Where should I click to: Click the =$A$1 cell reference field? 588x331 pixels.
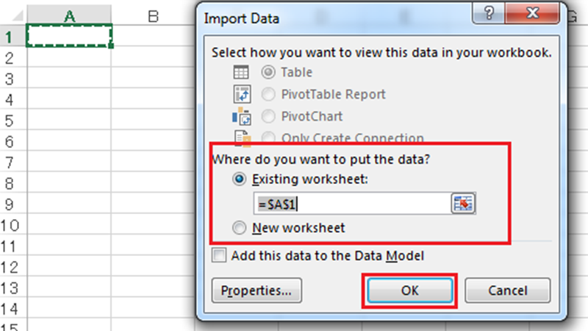352,204
